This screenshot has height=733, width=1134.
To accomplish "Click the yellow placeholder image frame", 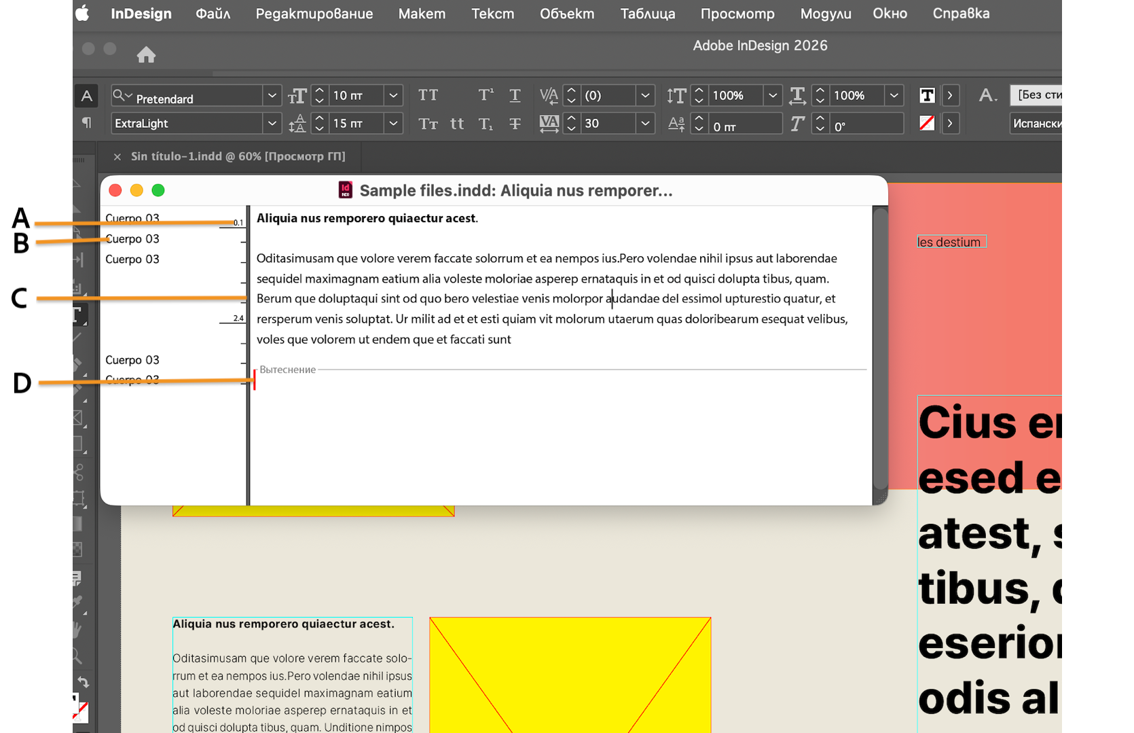I will [x=570, y=675].
